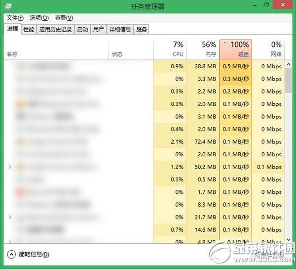296x269 pixels.
Task: Select the 1.7 MB memory cell
Action: pyautogui.click(x=203, y=192)
